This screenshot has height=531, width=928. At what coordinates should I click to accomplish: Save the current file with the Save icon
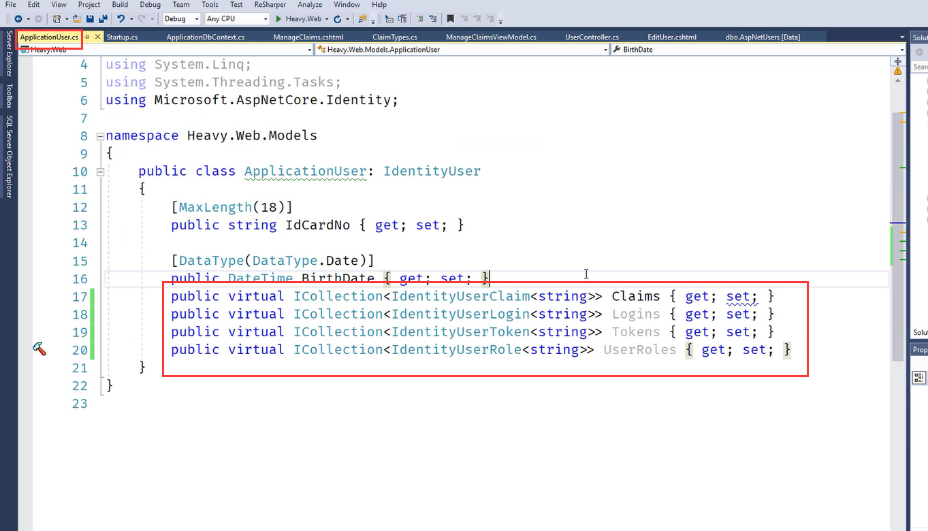pos(90,19)
